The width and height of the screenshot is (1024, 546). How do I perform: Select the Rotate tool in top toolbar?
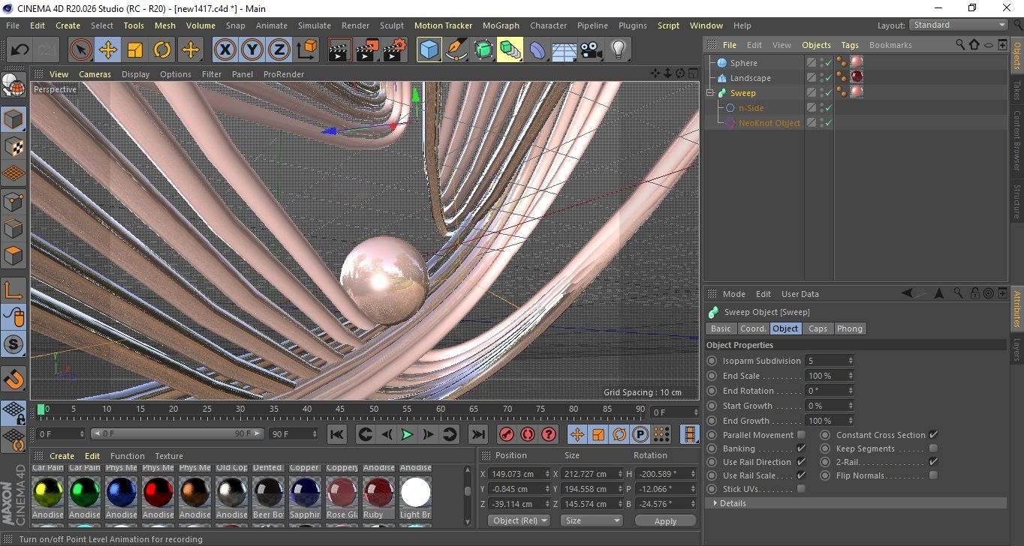pos(162,50)
